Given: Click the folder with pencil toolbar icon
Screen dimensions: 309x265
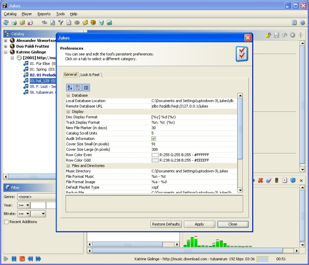Looking at the screenshot, I should tap(85, 23).
